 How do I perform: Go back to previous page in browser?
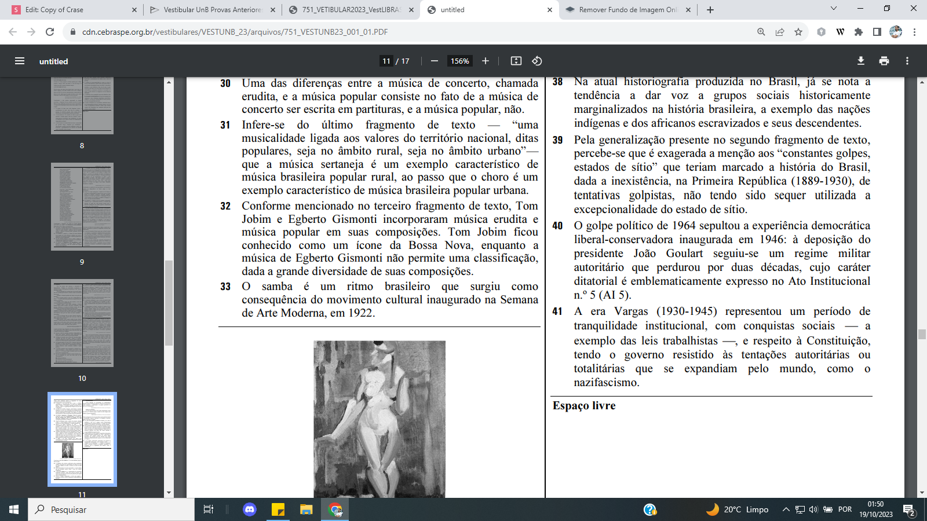[x=13, y=32]
